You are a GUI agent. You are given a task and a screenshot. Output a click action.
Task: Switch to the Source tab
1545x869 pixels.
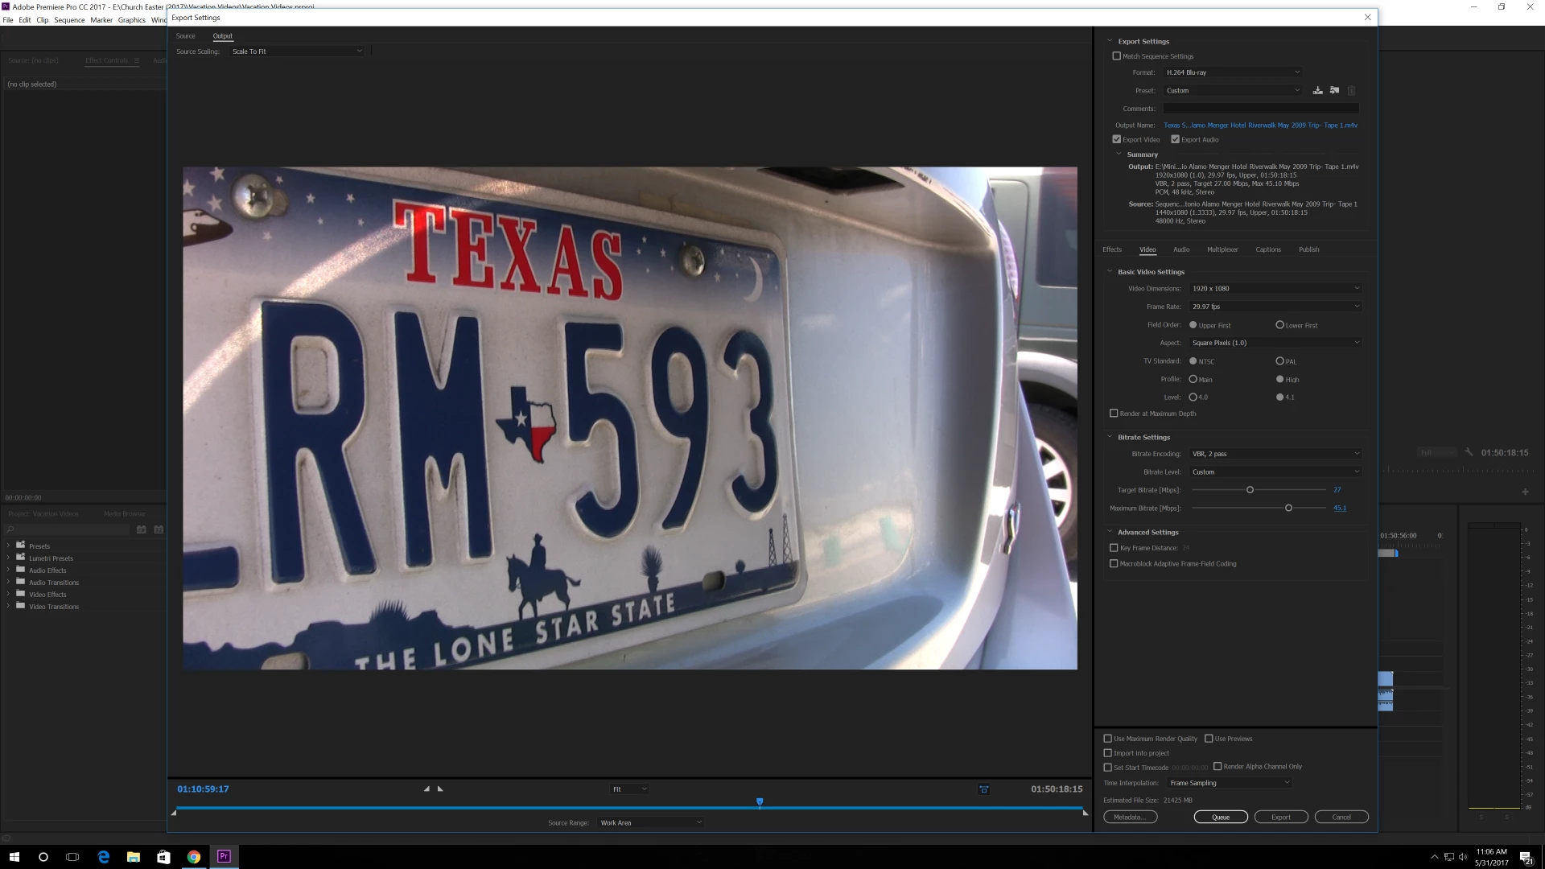pos(185,36)
